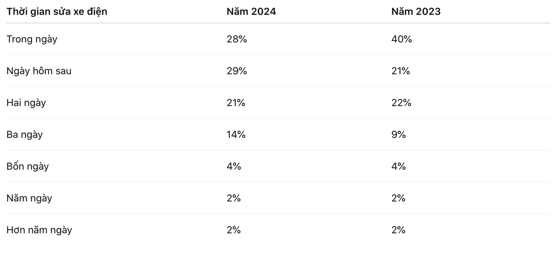Click the 2024 value 2% for Hơn năm ngày

pos(234,230)
